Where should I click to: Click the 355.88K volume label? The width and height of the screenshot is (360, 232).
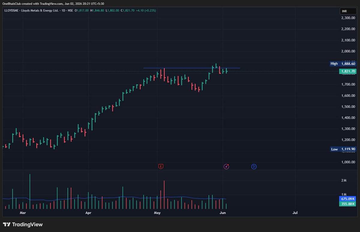348,204
